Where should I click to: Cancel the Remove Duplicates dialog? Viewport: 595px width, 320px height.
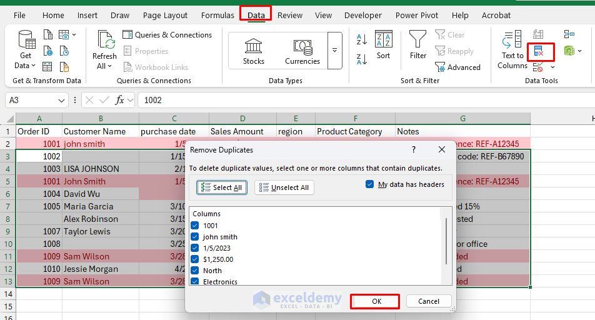coord(429,301)
